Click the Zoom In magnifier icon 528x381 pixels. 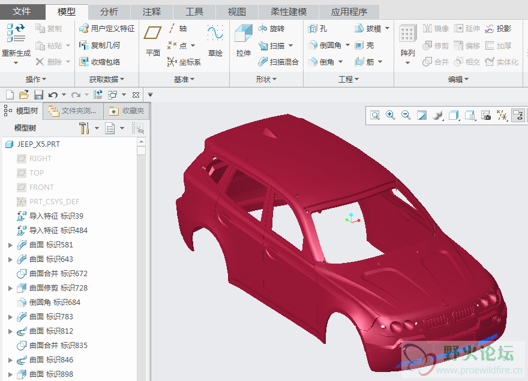390,116
